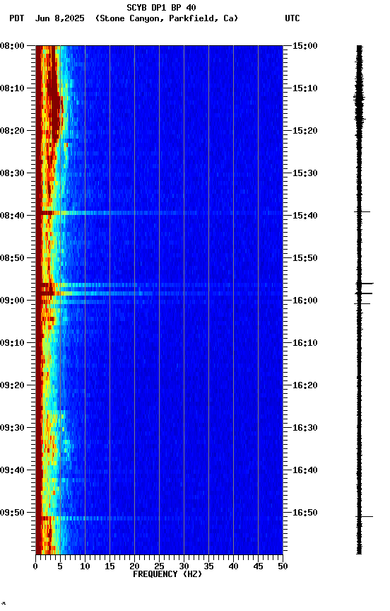The image size is (390, 611).
Task: Click the 'FREQUENCY (HZ)' axis title
Action: pos(167,574)
